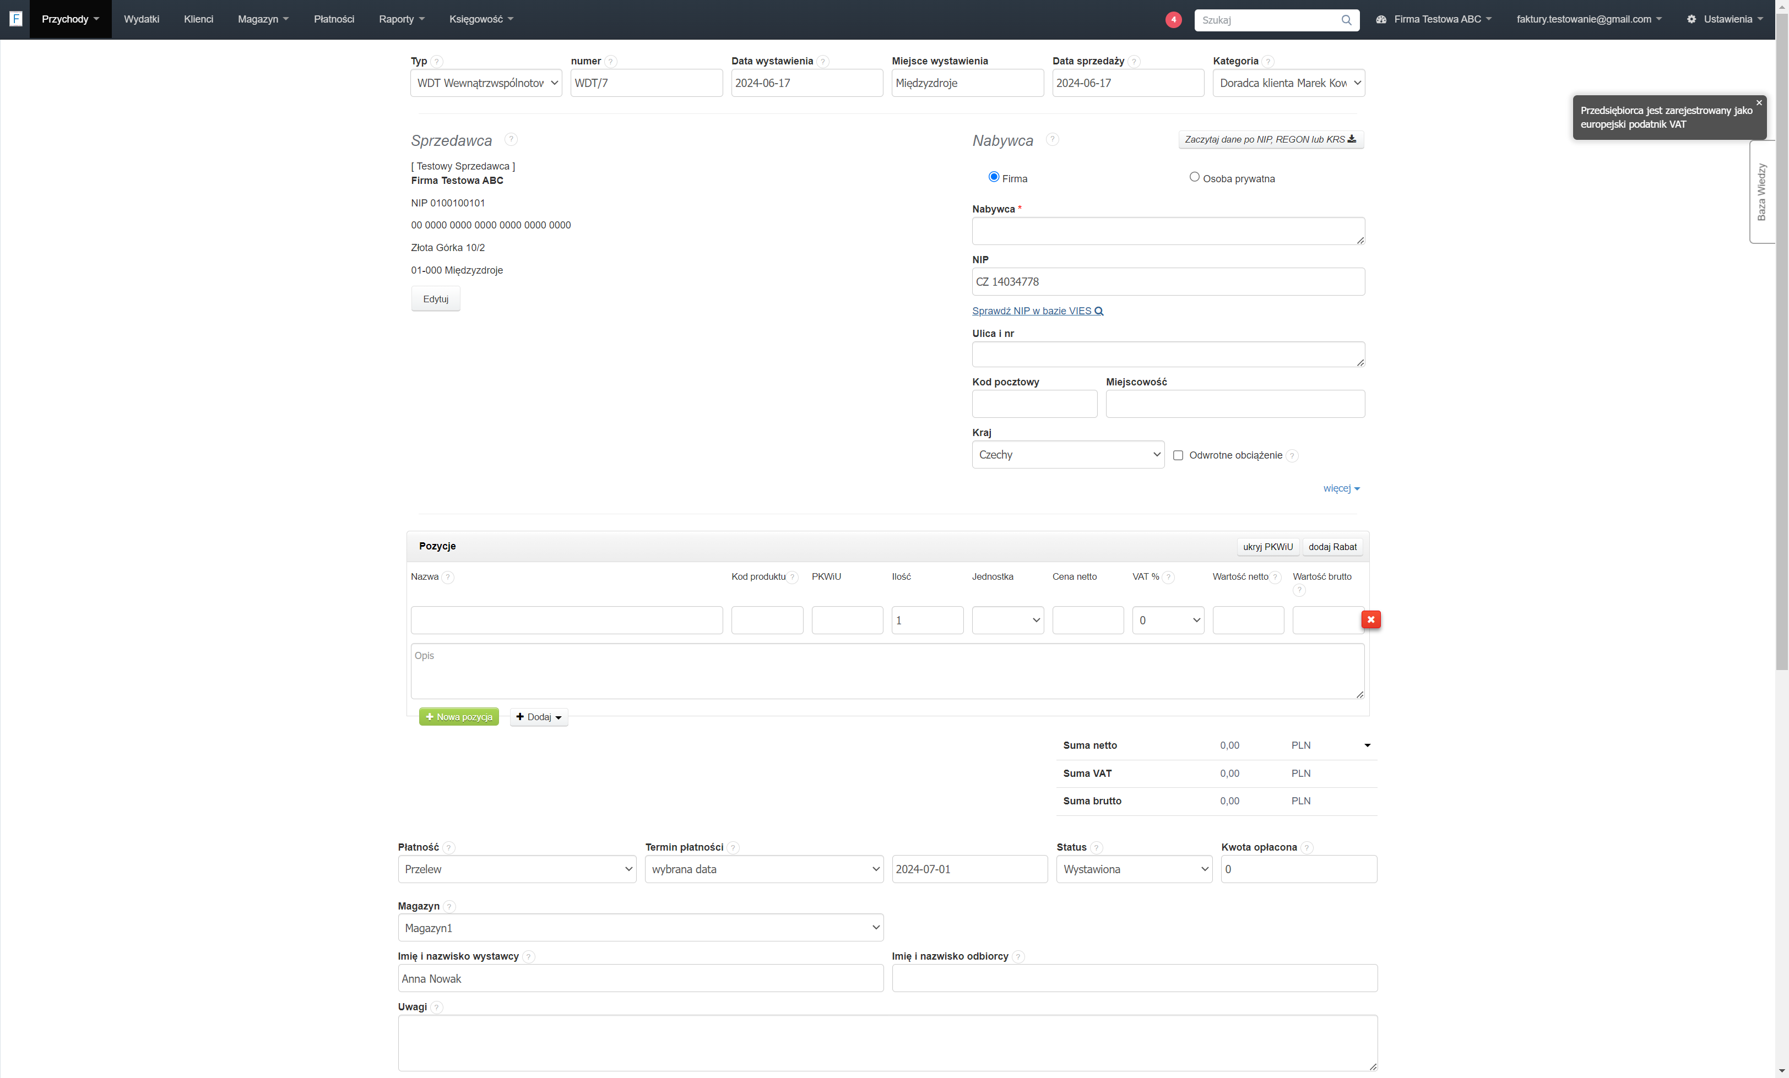Open the Magazyn1 warehouse dropdown
This screenshot has width=1789, height=1078.
point(641,928)
